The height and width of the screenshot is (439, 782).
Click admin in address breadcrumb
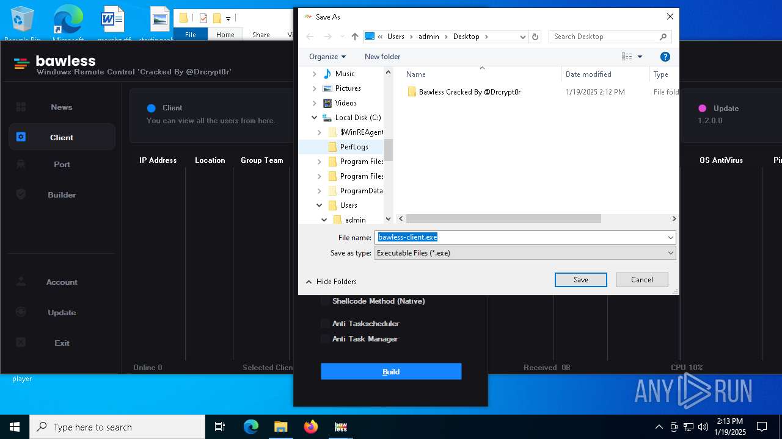click(429, 37)
